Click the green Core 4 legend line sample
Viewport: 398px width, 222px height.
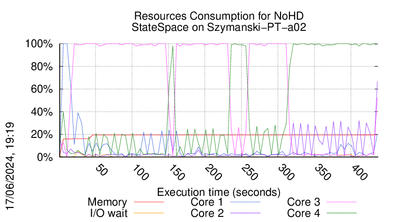click(342, 213)
